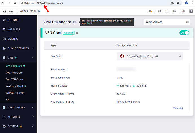Viewport: 195px width, 133px height.
Task: Open the theme palette icon
Action: 184,11
